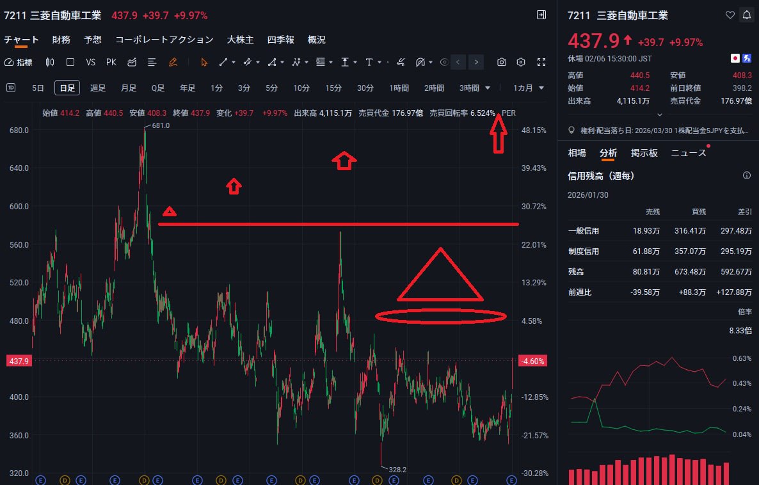Select the trend line drawing tool
Image resolution: width=759 pixels, height=485 pixels.
[x=223, y=63]
